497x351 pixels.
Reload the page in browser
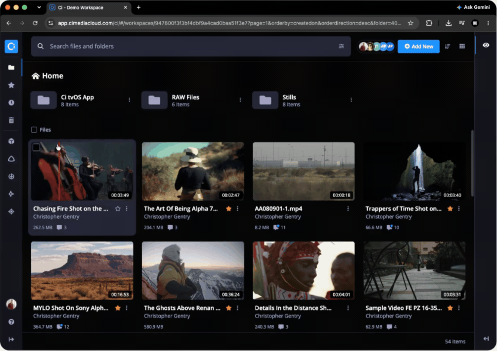pyautogui.click(x=35, y=23)
